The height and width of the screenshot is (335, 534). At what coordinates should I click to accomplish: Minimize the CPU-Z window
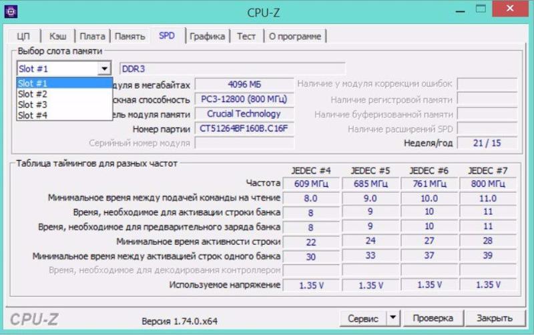(x=460, y=11)
